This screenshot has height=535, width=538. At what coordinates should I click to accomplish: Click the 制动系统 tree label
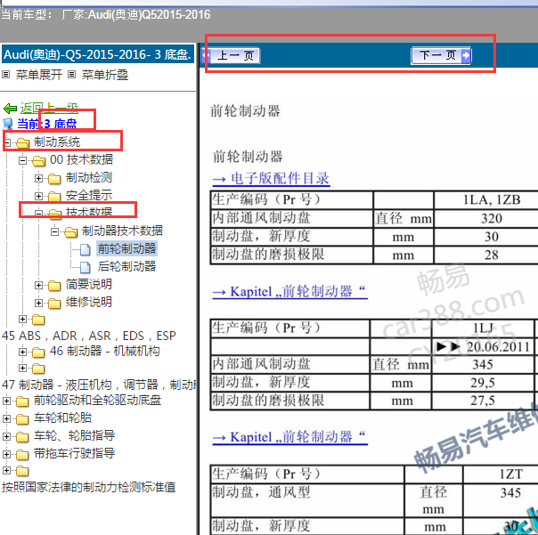(x=57, y=142)
